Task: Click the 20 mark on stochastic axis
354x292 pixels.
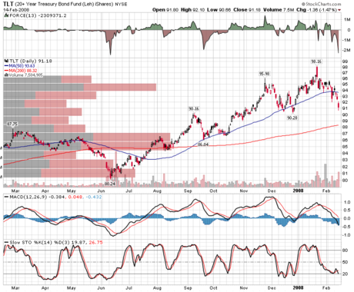Action: tap(345, 274)
